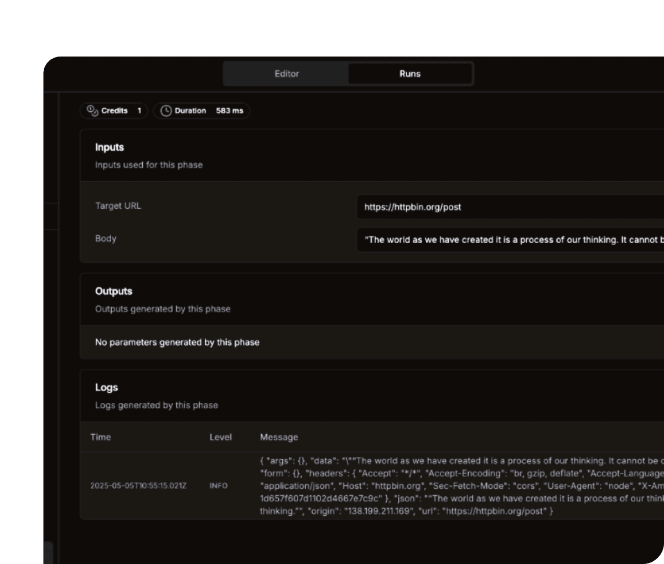Select the Inputs section heading
Viewport: 664px width, 564px height.
point(110,147)
